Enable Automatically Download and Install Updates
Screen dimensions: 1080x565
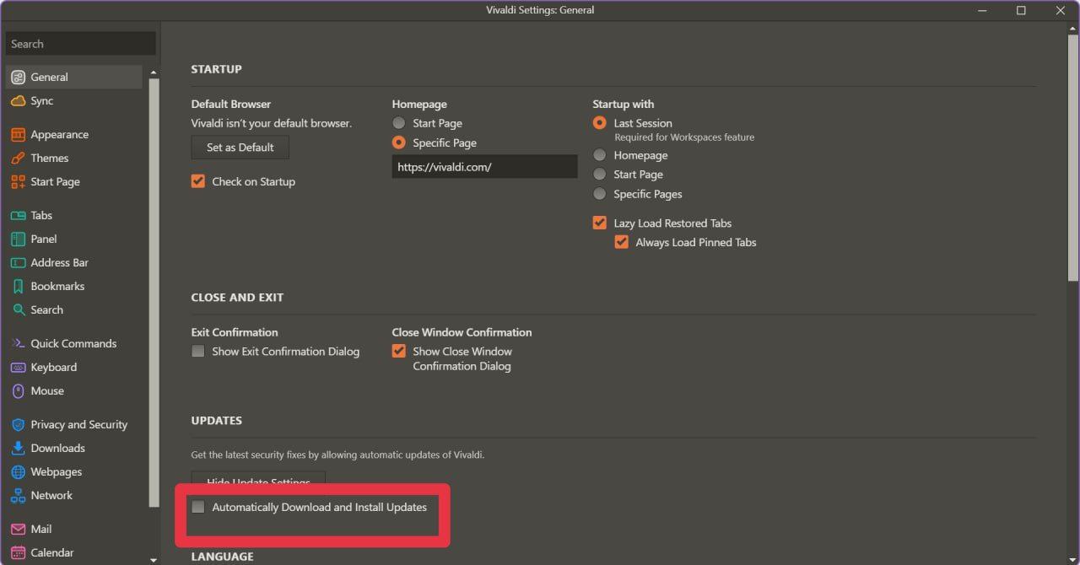198,507
